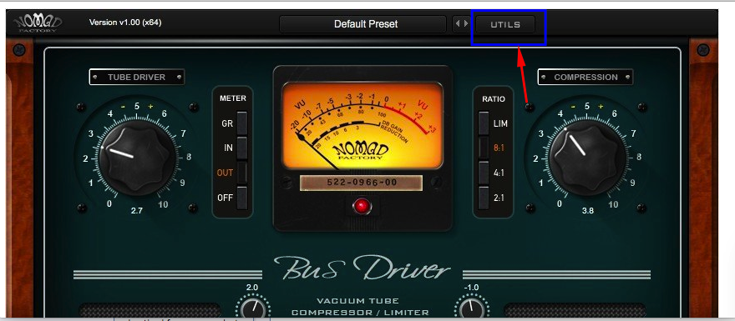
Task: Go to previous preset with left arrow
Action: coord(457,24)
